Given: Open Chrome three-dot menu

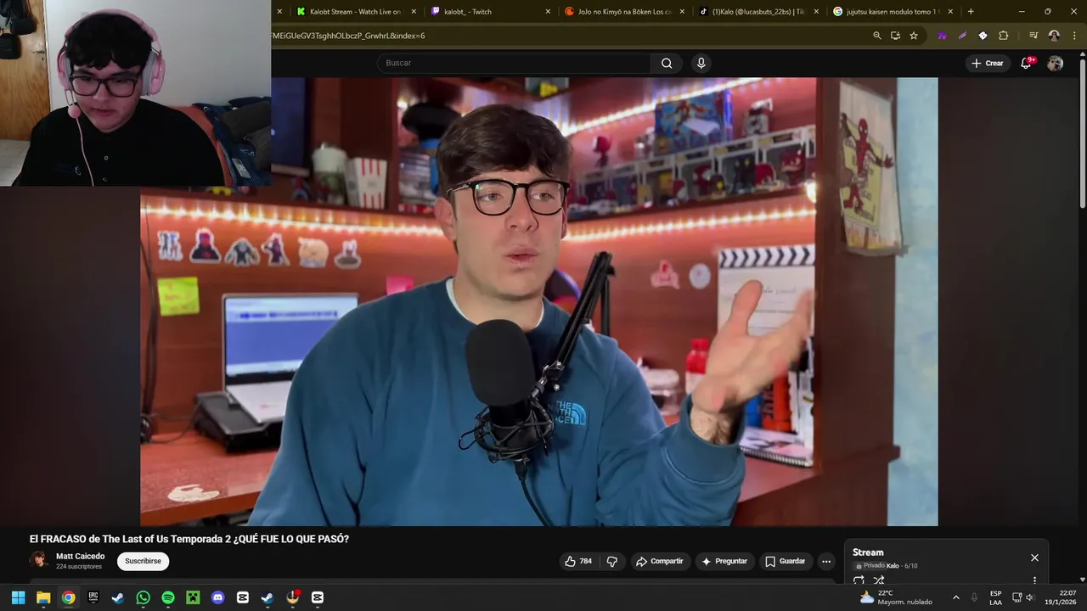Looking at the screenshot, I should tap(1073, 36).
